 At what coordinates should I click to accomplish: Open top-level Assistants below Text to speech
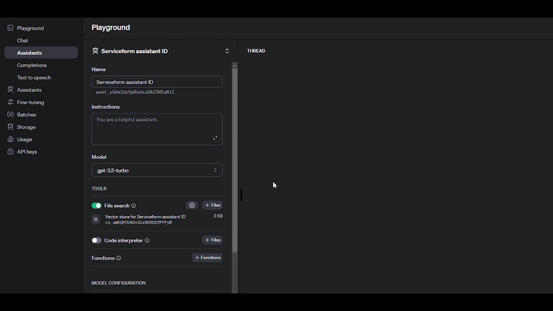click(29, 90)
